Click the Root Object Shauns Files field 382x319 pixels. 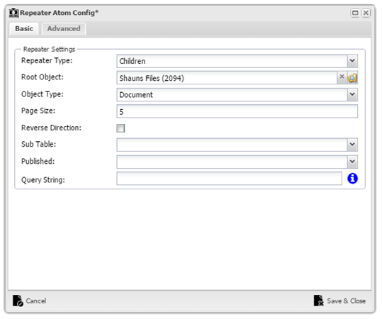pyautogui.click(x=227, y=78)
